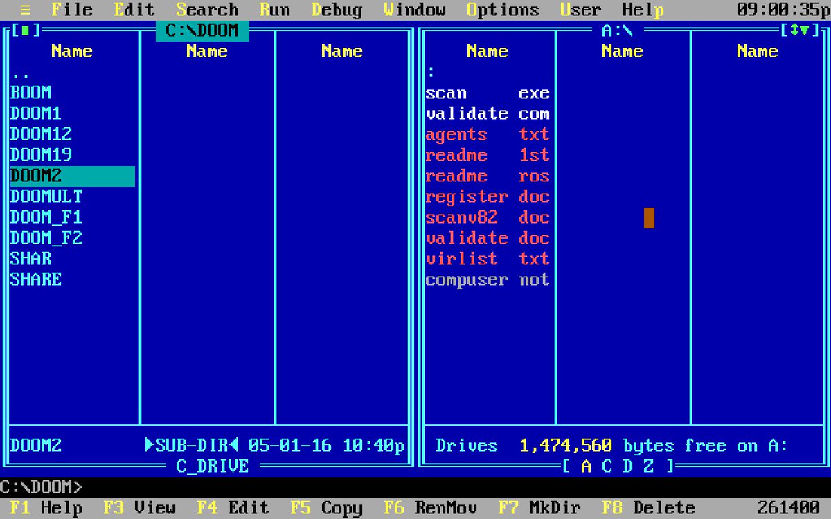The height and width of the screenshot is (519, 831).
Task: Select the SHAR directory
Action: coord(72,259)
